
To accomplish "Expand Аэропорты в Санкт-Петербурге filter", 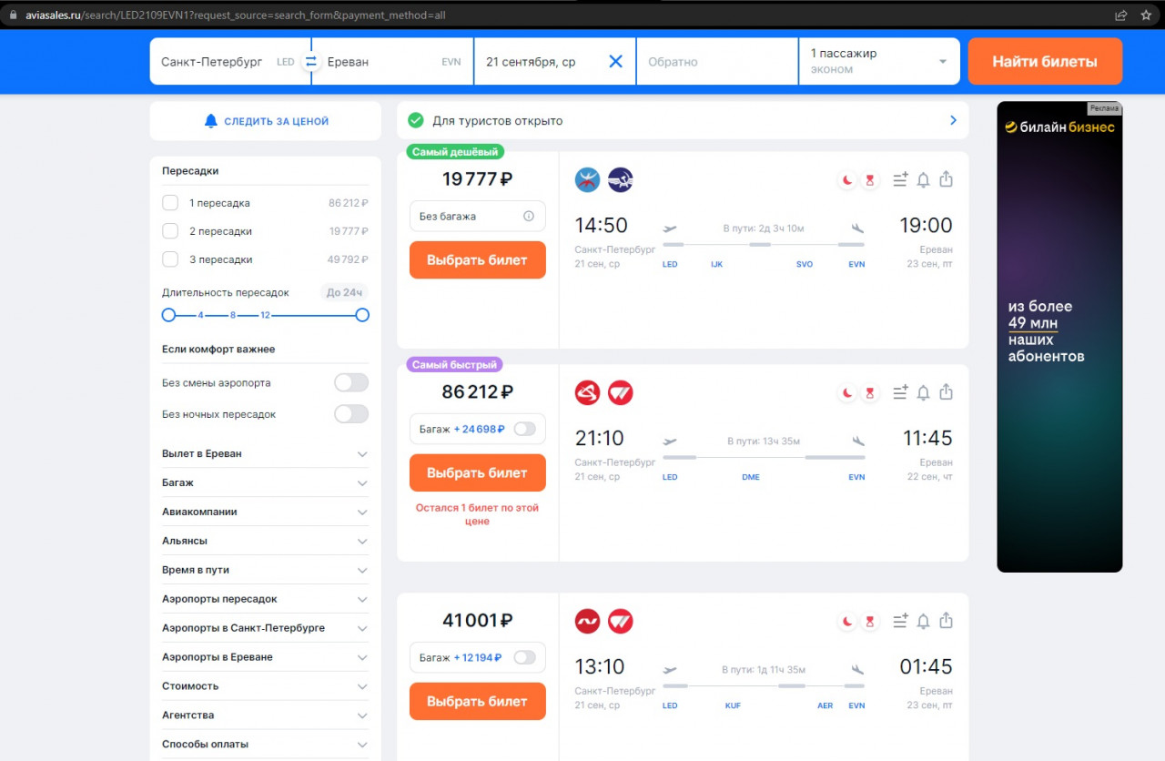I will [265, 628].
